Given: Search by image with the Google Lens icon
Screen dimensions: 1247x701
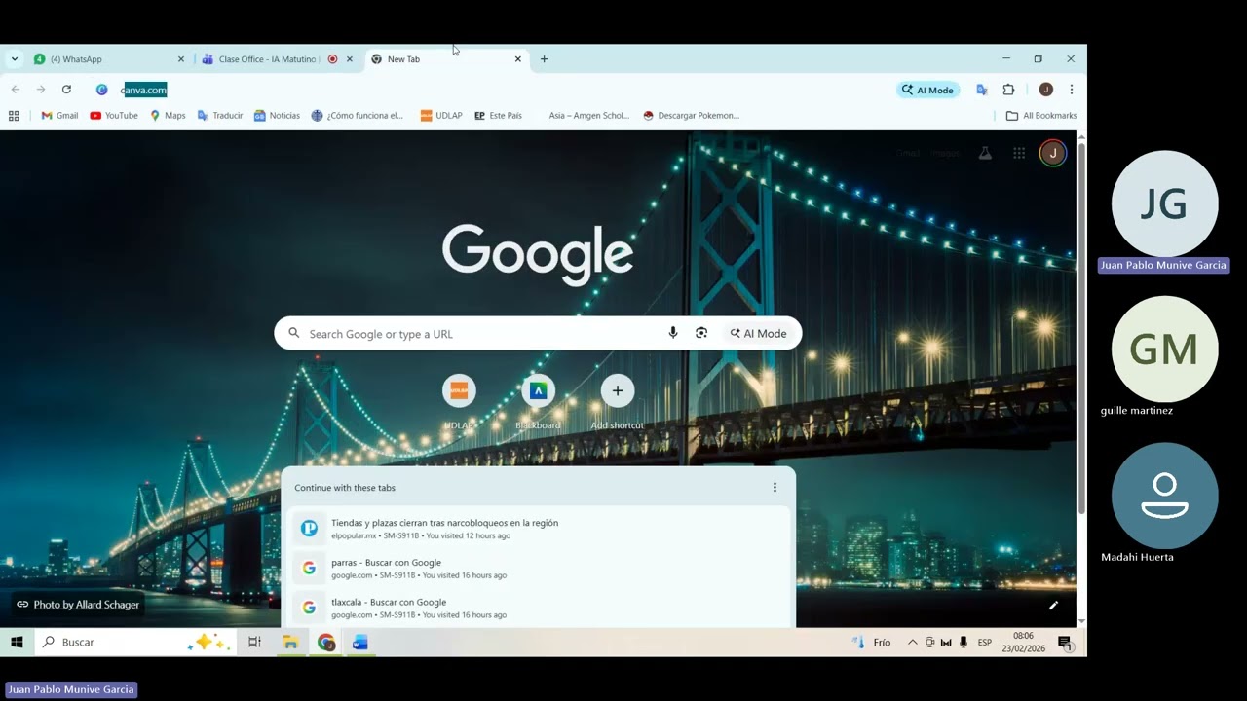Looking at the screenshot, I should [x=701, y=333].
